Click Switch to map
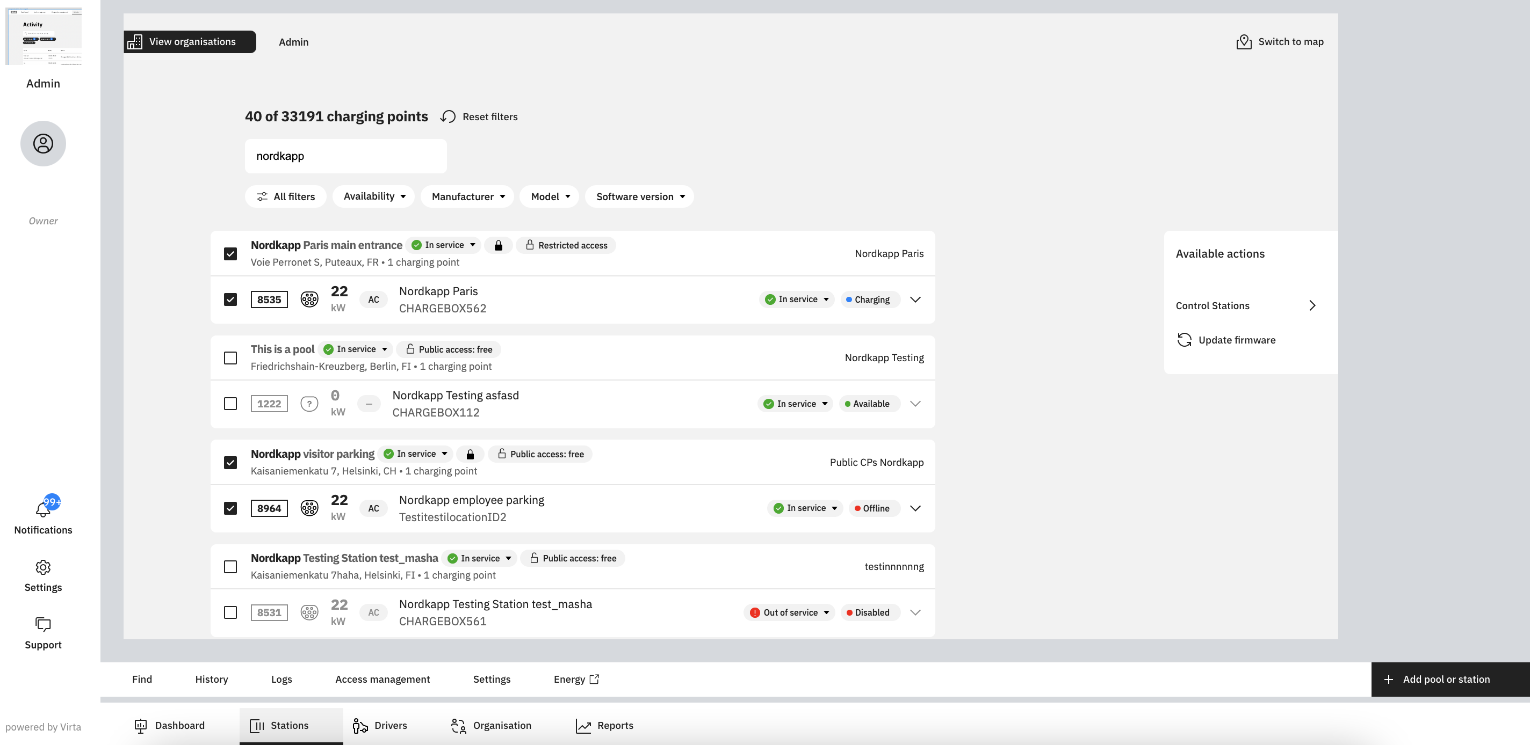The width and height of the screenshot is (1530, 745). (1280, 41)
